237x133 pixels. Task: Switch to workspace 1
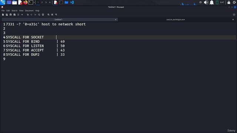[38, 3]
